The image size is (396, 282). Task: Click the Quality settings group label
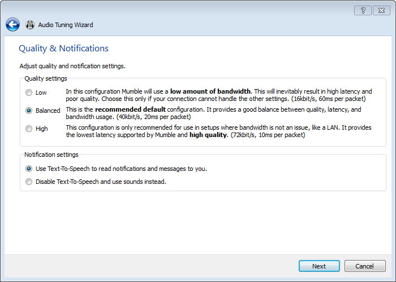(46, 78)
